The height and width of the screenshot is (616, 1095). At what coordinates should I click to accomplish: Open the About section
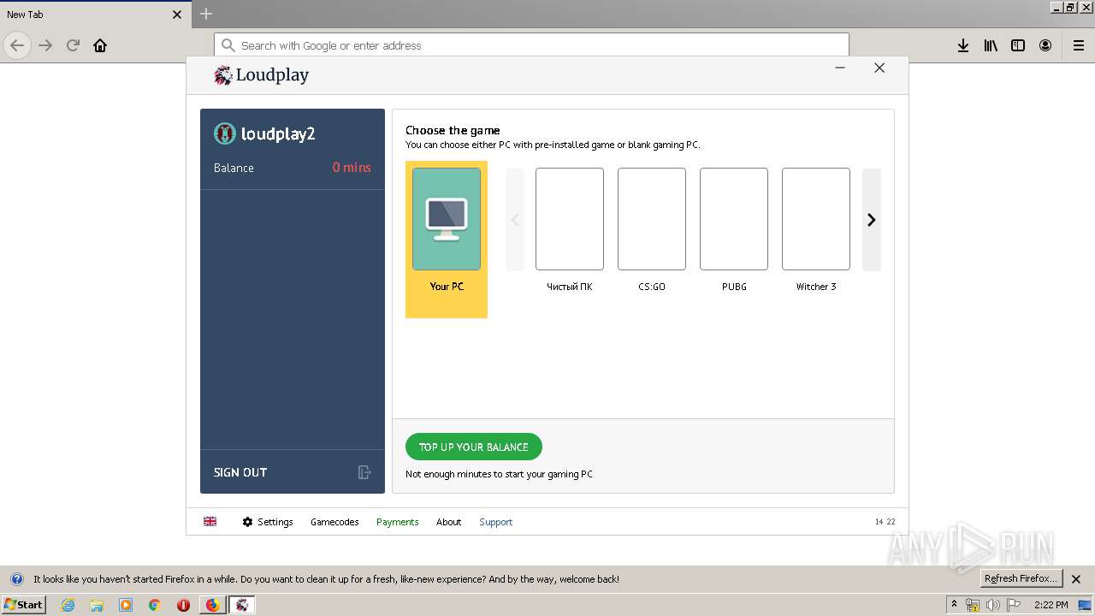pyautogui.click(x=448, y=522)
